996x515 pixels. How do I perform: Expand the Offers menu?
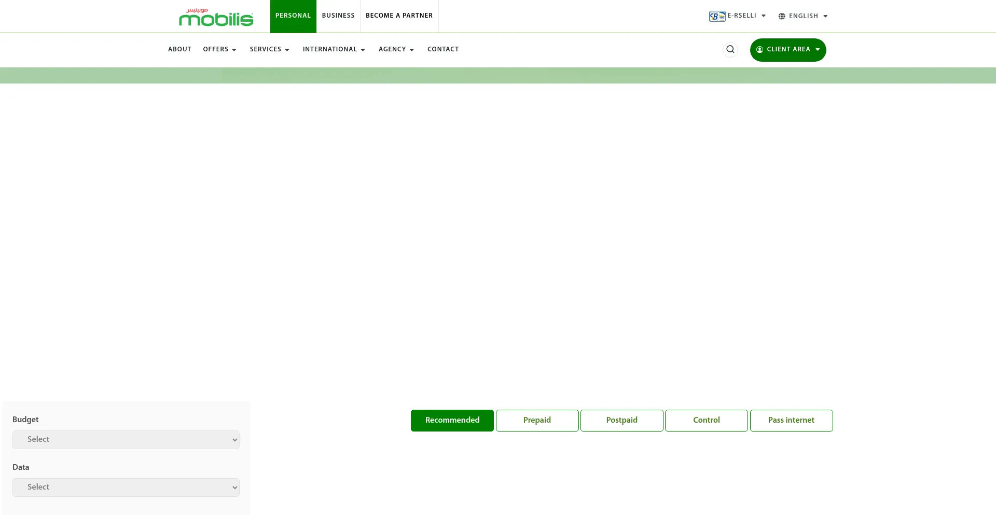pos(219,49)
